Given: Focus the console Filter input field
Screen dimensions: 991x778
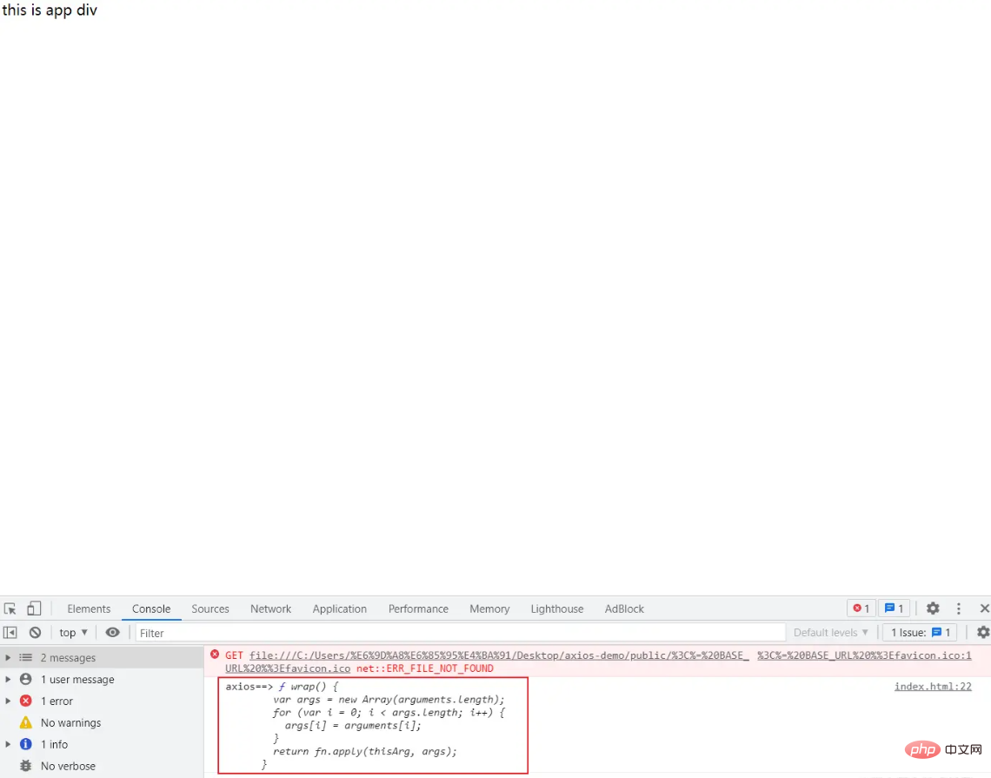Looking at the screenshot, I should (460, 633).
